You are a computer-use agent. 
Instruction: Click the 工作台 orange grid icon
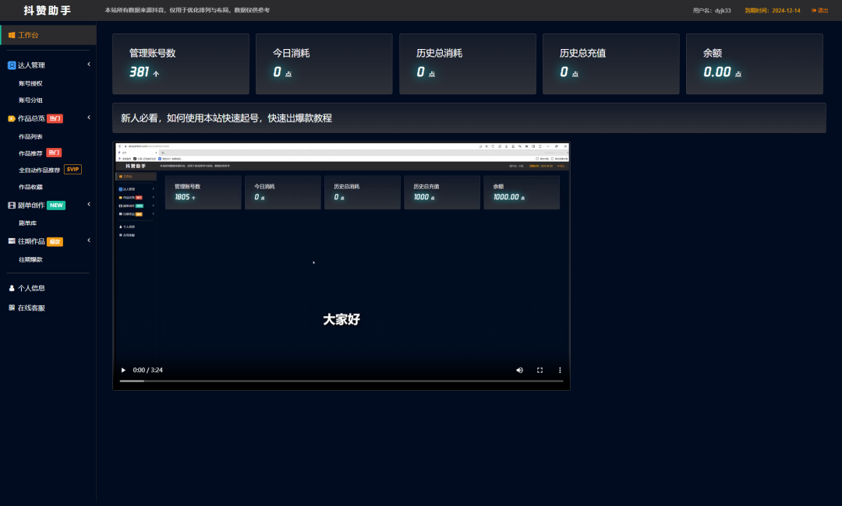click(12, 35)
